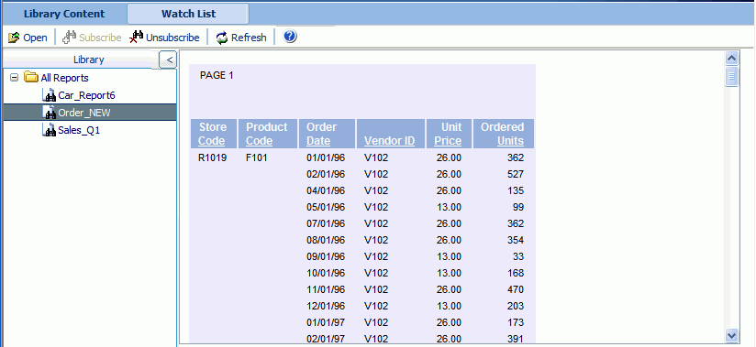Click the grayed-out Subscribe icon
The image size is (756, 347).
70,37
